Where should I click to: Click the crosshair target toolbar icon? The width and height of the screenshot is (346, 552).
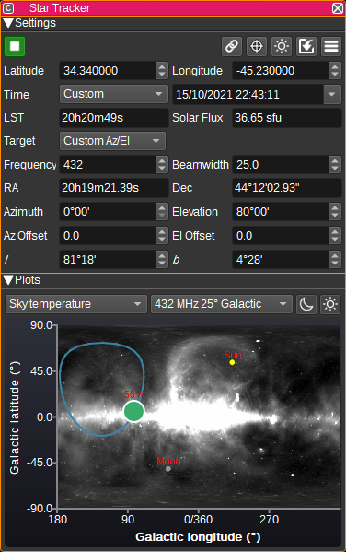(257, 46)
